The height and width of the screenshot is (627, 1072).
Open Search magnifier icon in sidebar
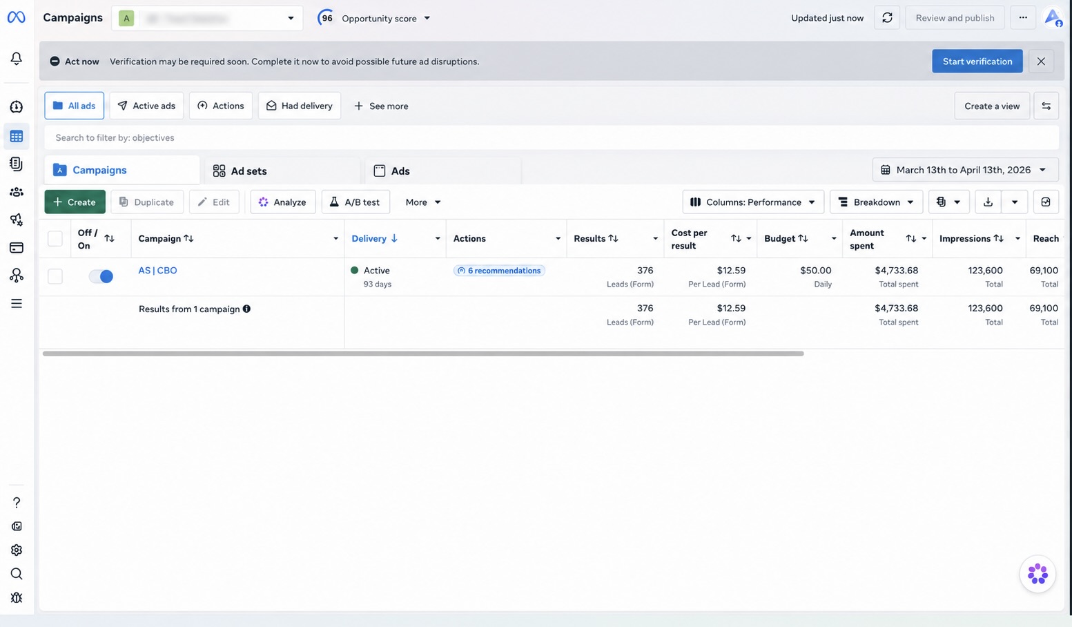[16, 574]
